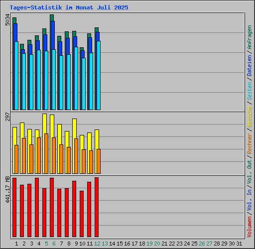This screenshot has width=255, height=249.
Task: Click day '18' on the x-axis
Action: coord(142,244)
